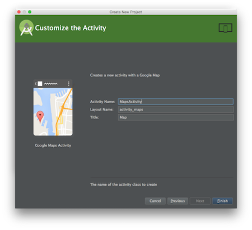The width and height of the screenshot is (252, 230).
Task: Click the disabled Next button
Action: click(x=200, y=201)
